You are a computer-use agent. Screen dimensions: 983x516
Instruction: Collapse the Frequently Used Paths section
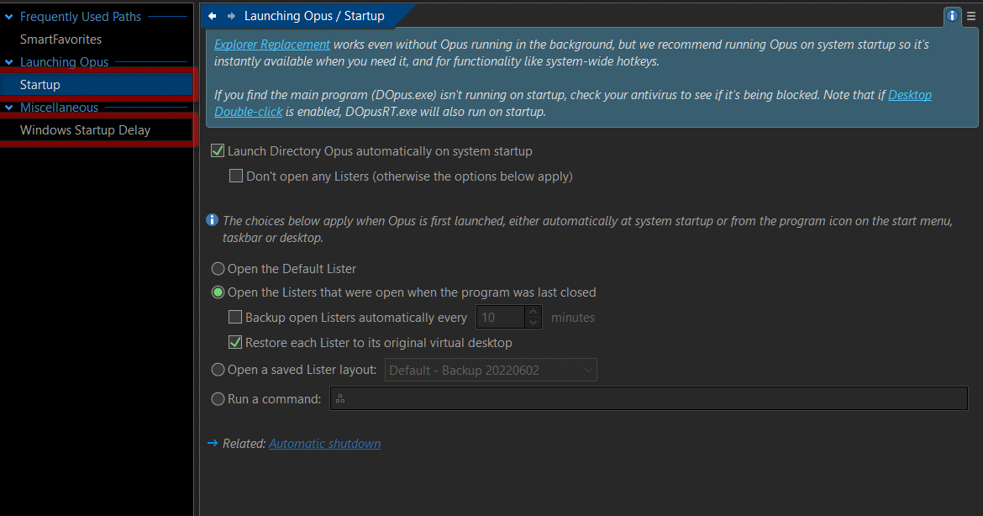pos(8,17)
